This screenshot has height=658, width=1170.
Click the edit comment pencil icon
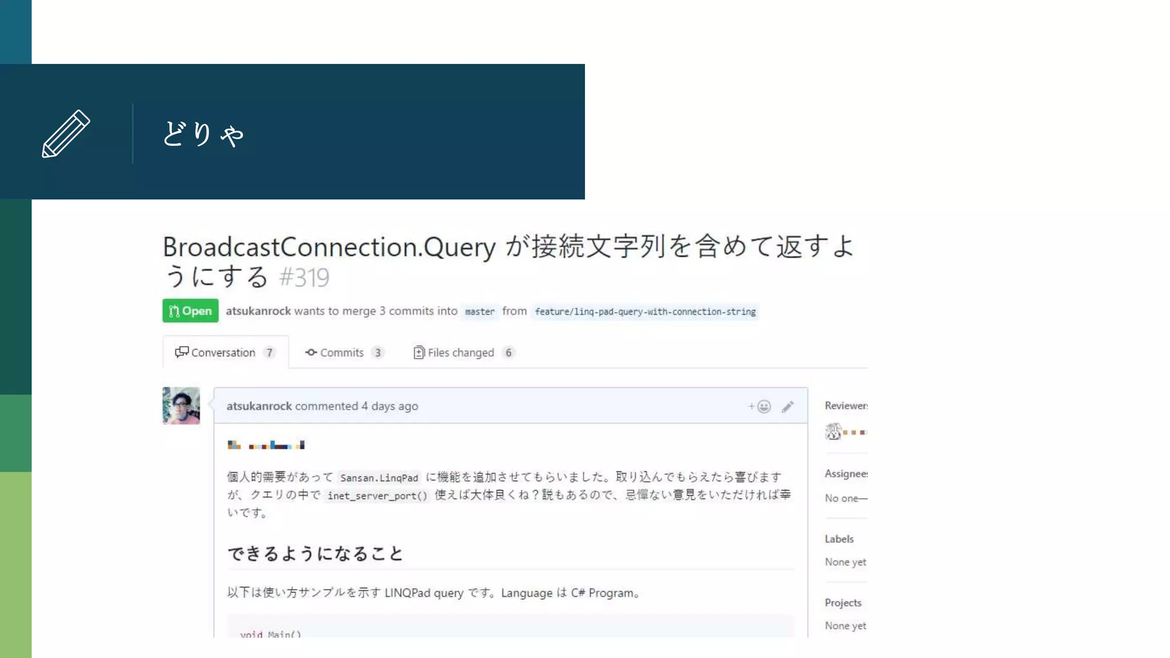(x=788, y=406)
